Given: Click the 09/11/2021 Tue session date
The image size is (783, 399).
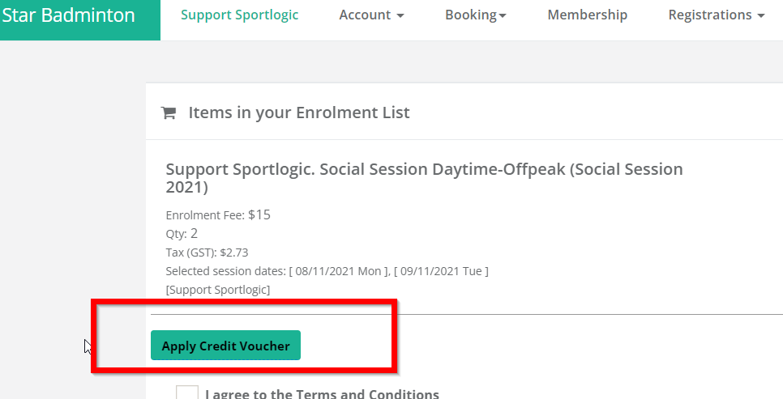Looking at the screenshot, I should pos(441,271).
